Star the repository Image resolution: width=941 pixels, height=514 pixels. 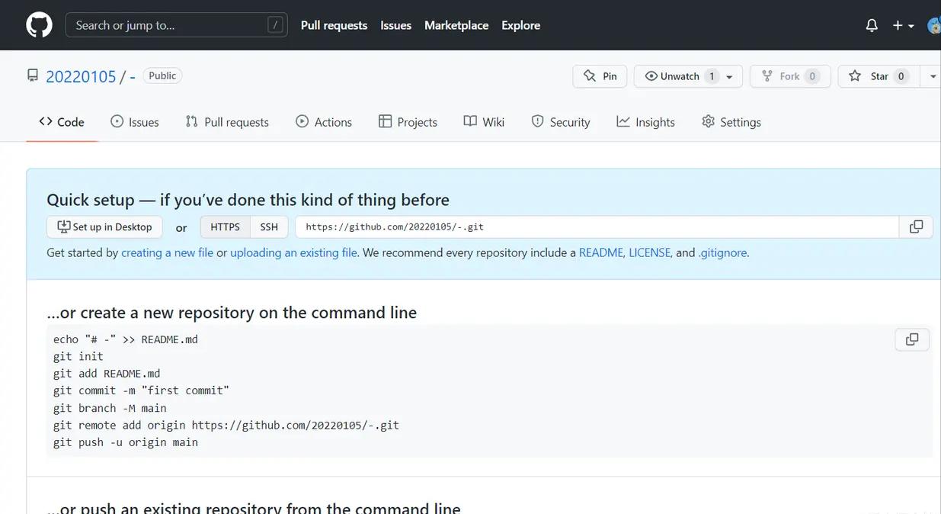click(x=877, y=76)
